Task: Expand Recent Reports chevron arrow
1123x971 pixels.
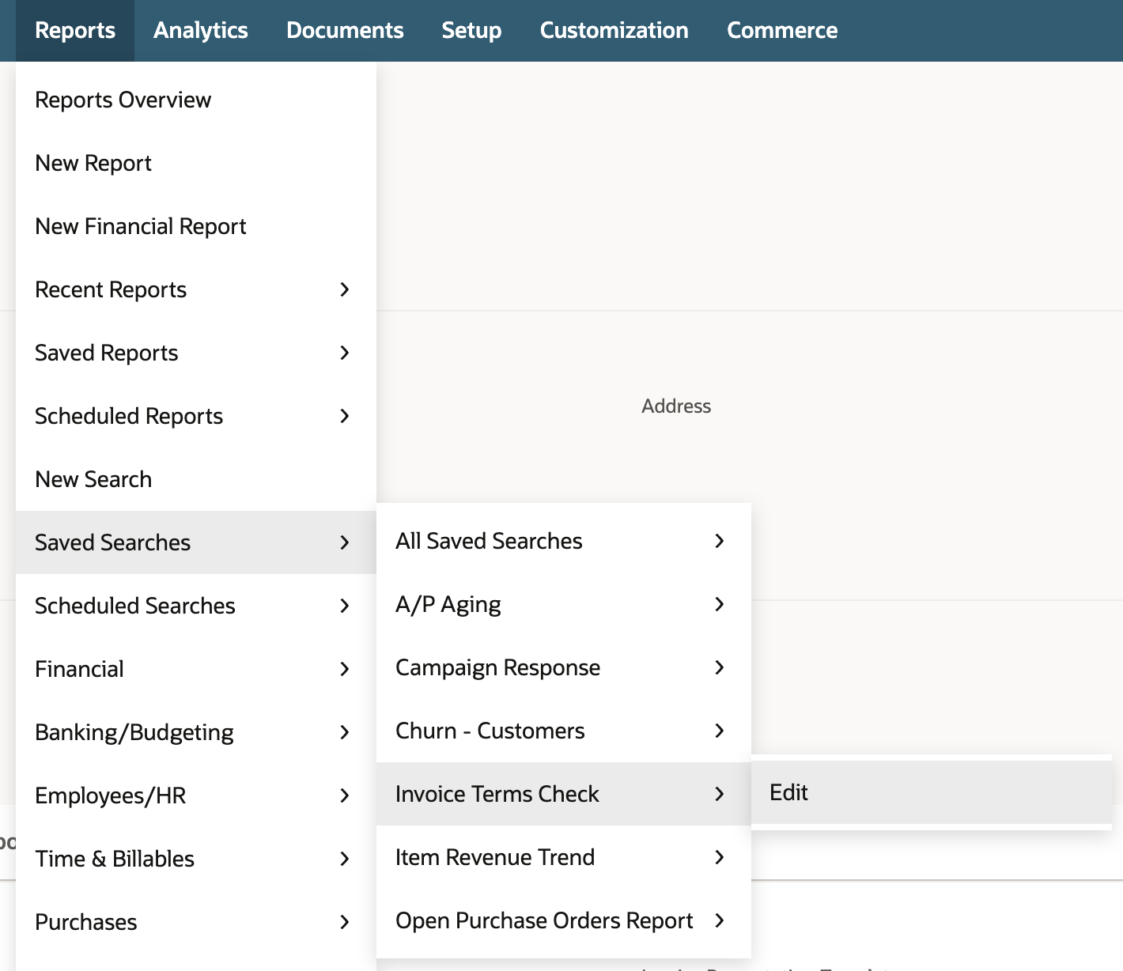Action: click(x=345, y=289)
